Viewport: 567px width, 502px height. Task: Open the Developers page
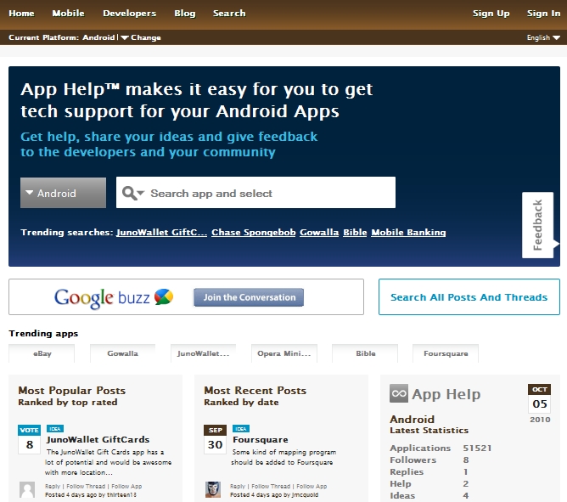[130, 14]
